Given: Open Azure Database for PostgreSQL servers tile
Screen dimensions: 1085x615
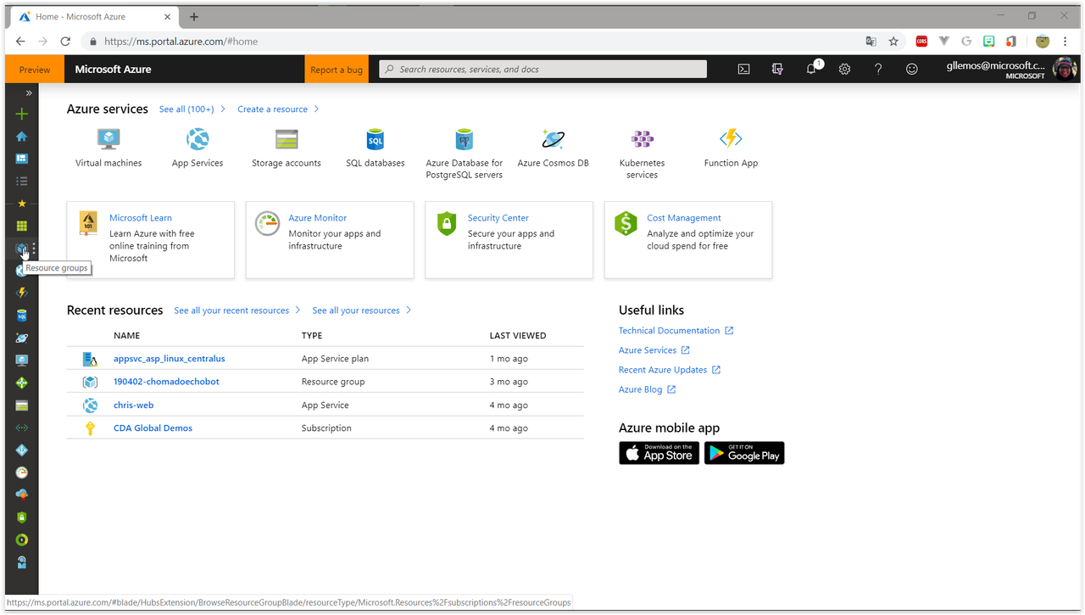Looking at the screenshot, I should point(465,154).
